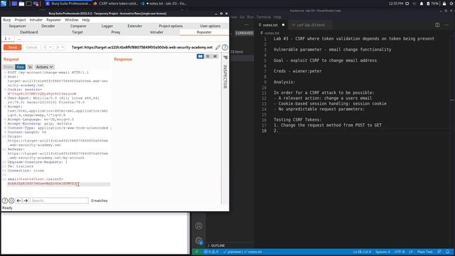Switch to the Dashboard tab

29,32
